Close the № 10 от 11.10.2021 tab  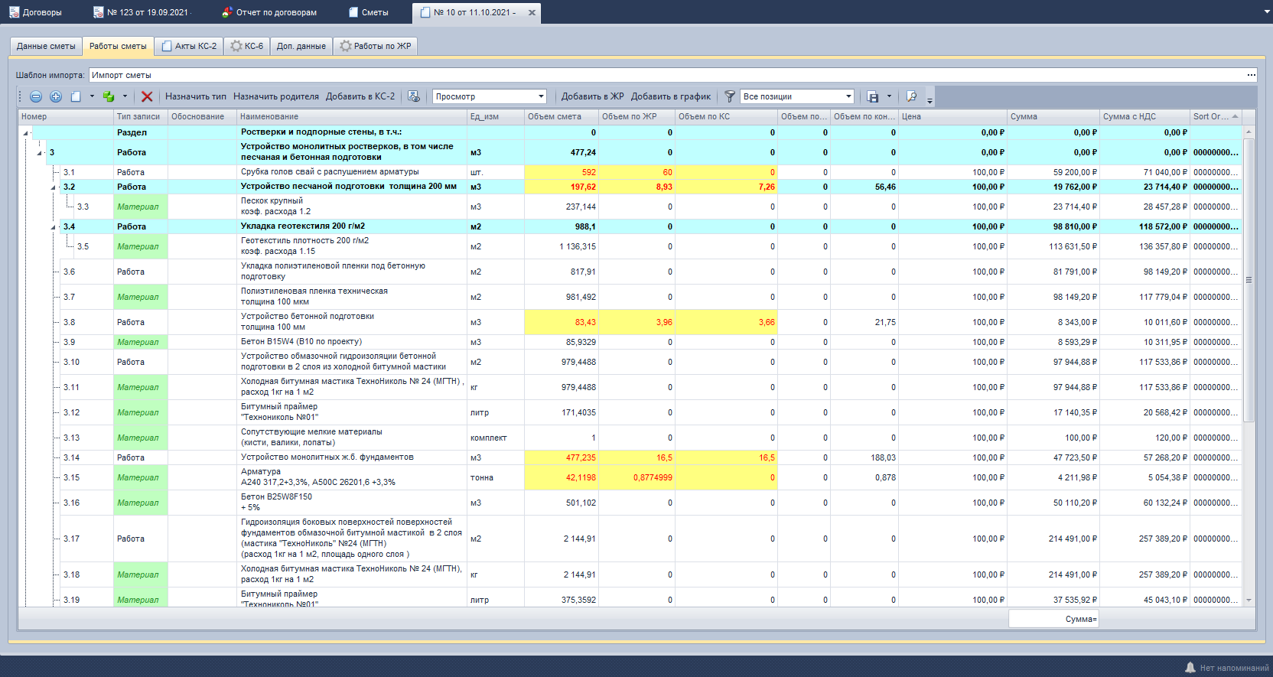point(532,13)
